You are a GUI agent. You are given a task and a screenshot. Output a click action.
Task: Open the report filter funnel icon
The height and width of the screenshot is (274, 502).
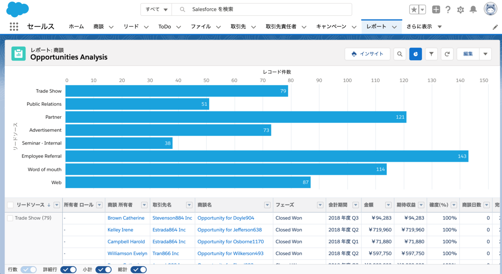[x=431, y=54]
